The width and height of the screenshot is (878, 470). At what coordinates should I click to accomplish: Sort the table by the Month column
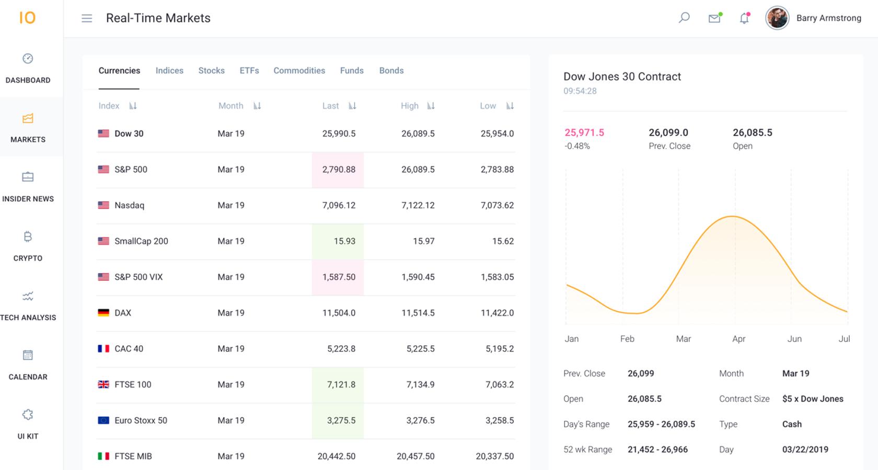tap(257, 106)
